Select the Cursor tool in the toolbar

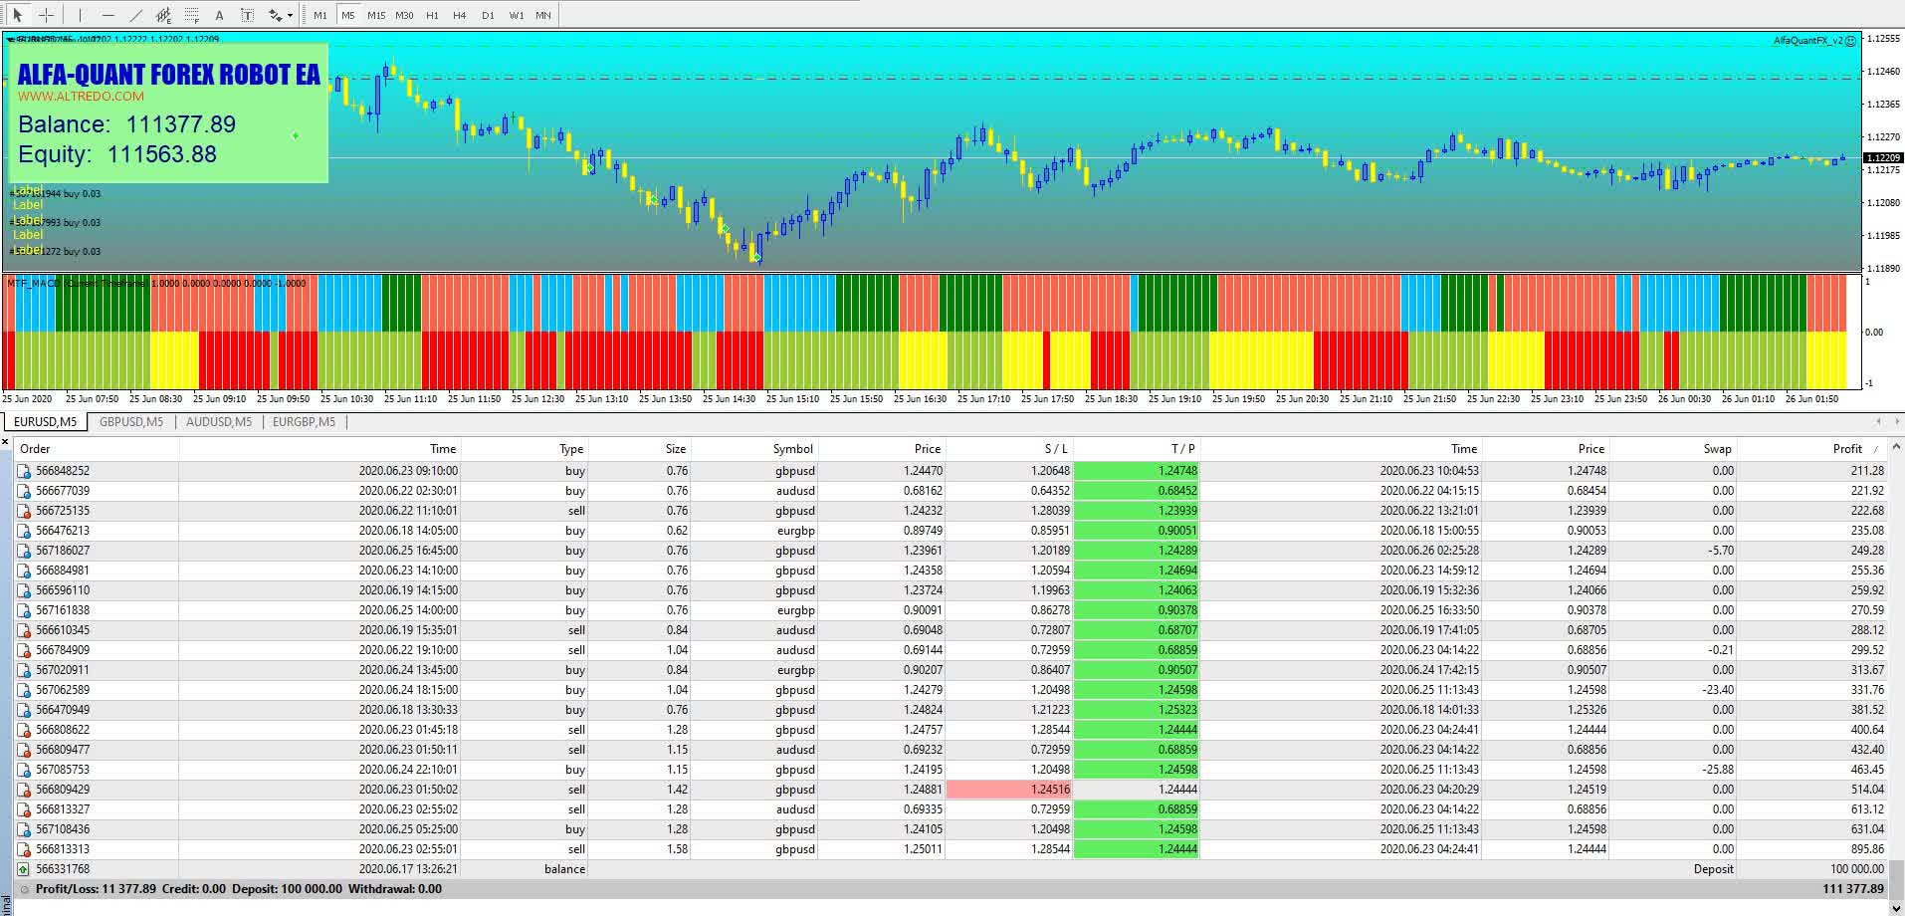tap(17, 15)
